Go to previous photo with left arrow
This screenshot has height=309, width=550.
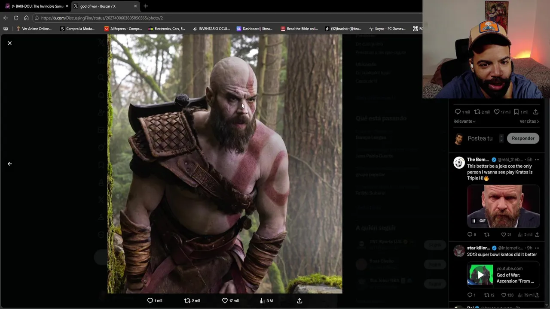coord(9,164)
